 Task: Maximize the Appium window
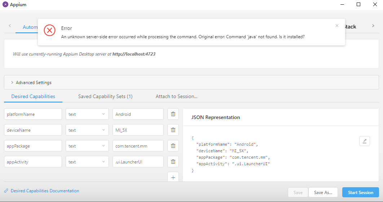click(x=358, y=4)
